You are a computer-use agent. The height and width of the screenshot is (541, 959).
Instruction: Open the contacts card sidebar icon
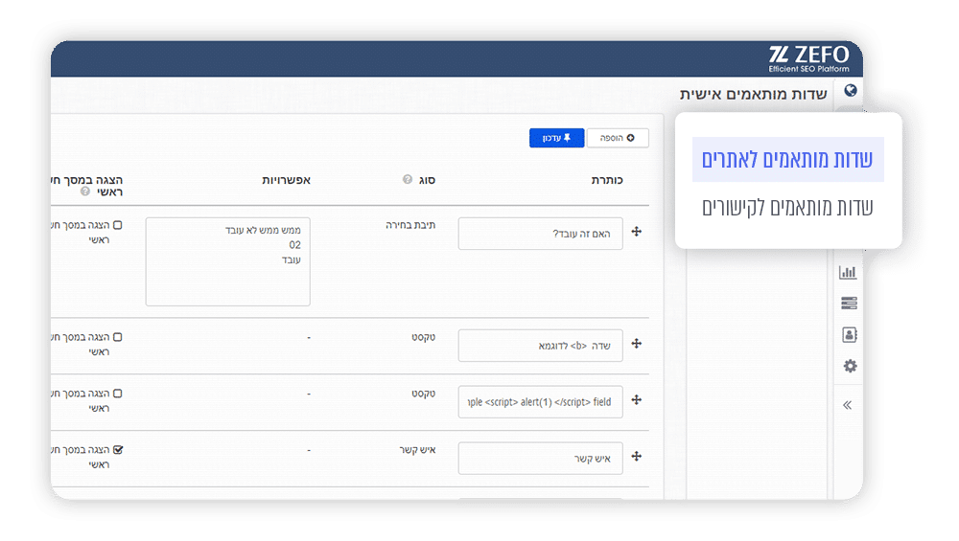[850, 334]
